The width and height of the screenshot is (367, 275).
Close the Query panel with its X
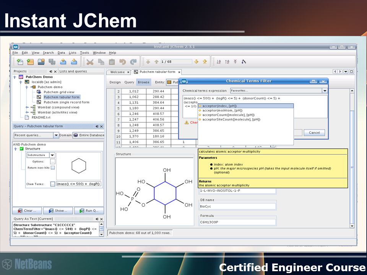(x=101, y=126)
